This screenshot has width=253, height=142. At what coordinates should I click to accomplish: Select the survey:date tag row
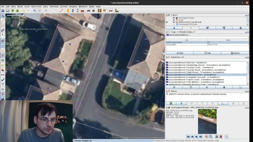[207, 45]
